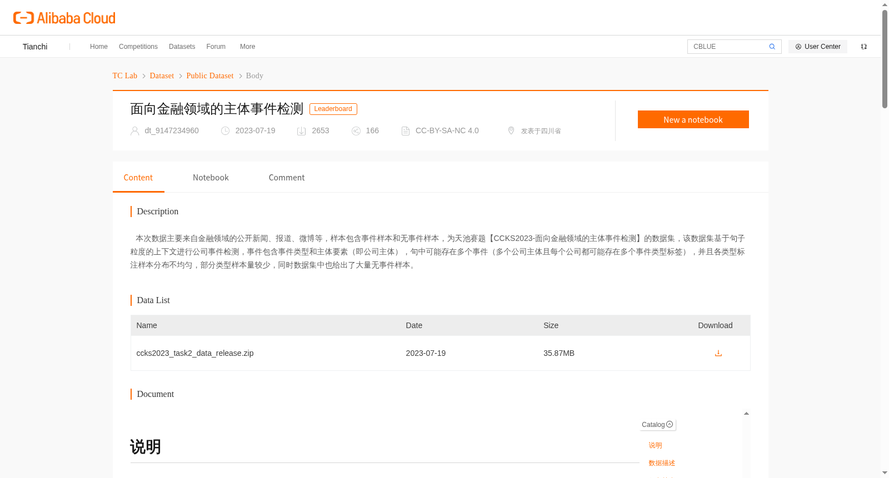Go to the Public Dataset breadcrumb
The width and height of the screenshot is (889, 478).
pyautogui.click(x=210, y=76)
